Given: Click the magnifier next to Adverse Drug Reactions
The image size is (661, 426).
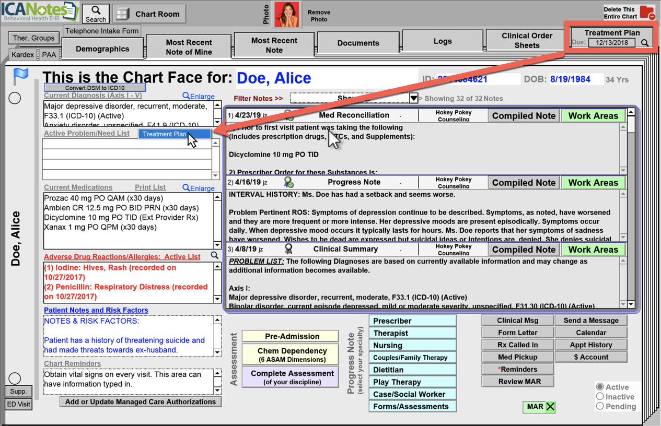Looking at the screenshot, I should click(x=215, y=256).
